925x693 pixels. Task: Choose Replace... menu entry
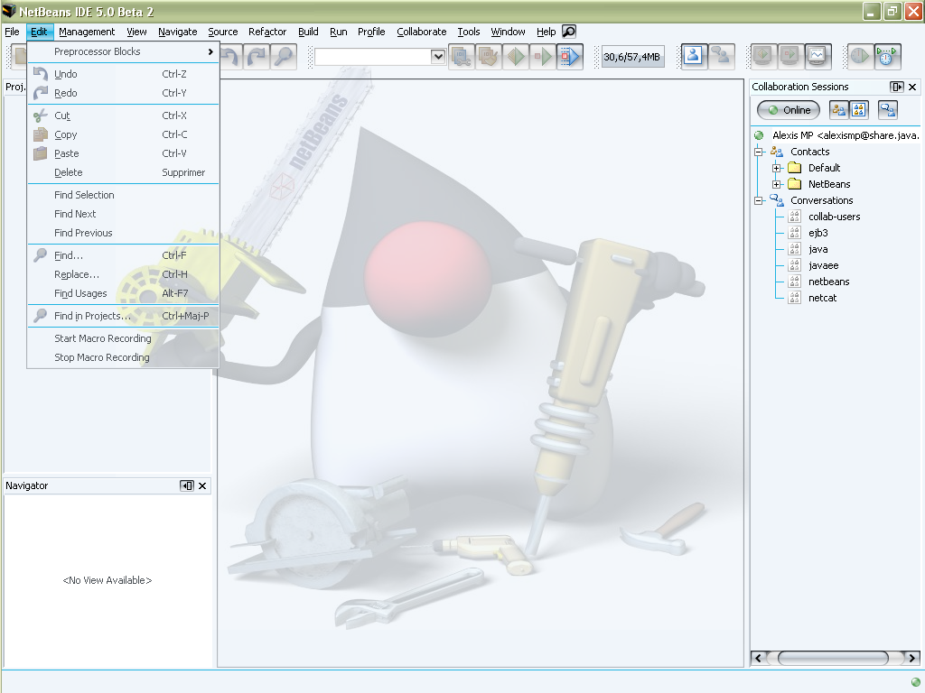tap(123, 274)
